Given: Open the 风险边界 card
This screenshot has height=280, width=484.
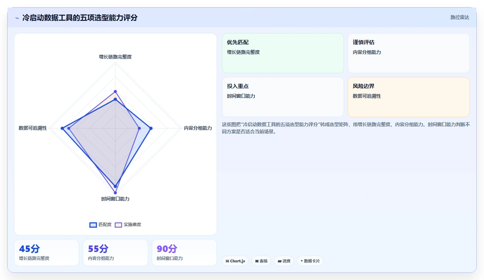Looking at the screenshot, I should [x=409, y=97].
